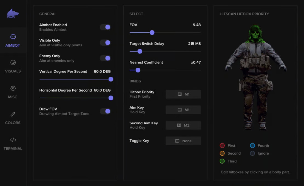This screenshot has width=304, height=186.
Task: Turn off the Visible Only switch
Action: pyautogui.click(x=105, y=43)
